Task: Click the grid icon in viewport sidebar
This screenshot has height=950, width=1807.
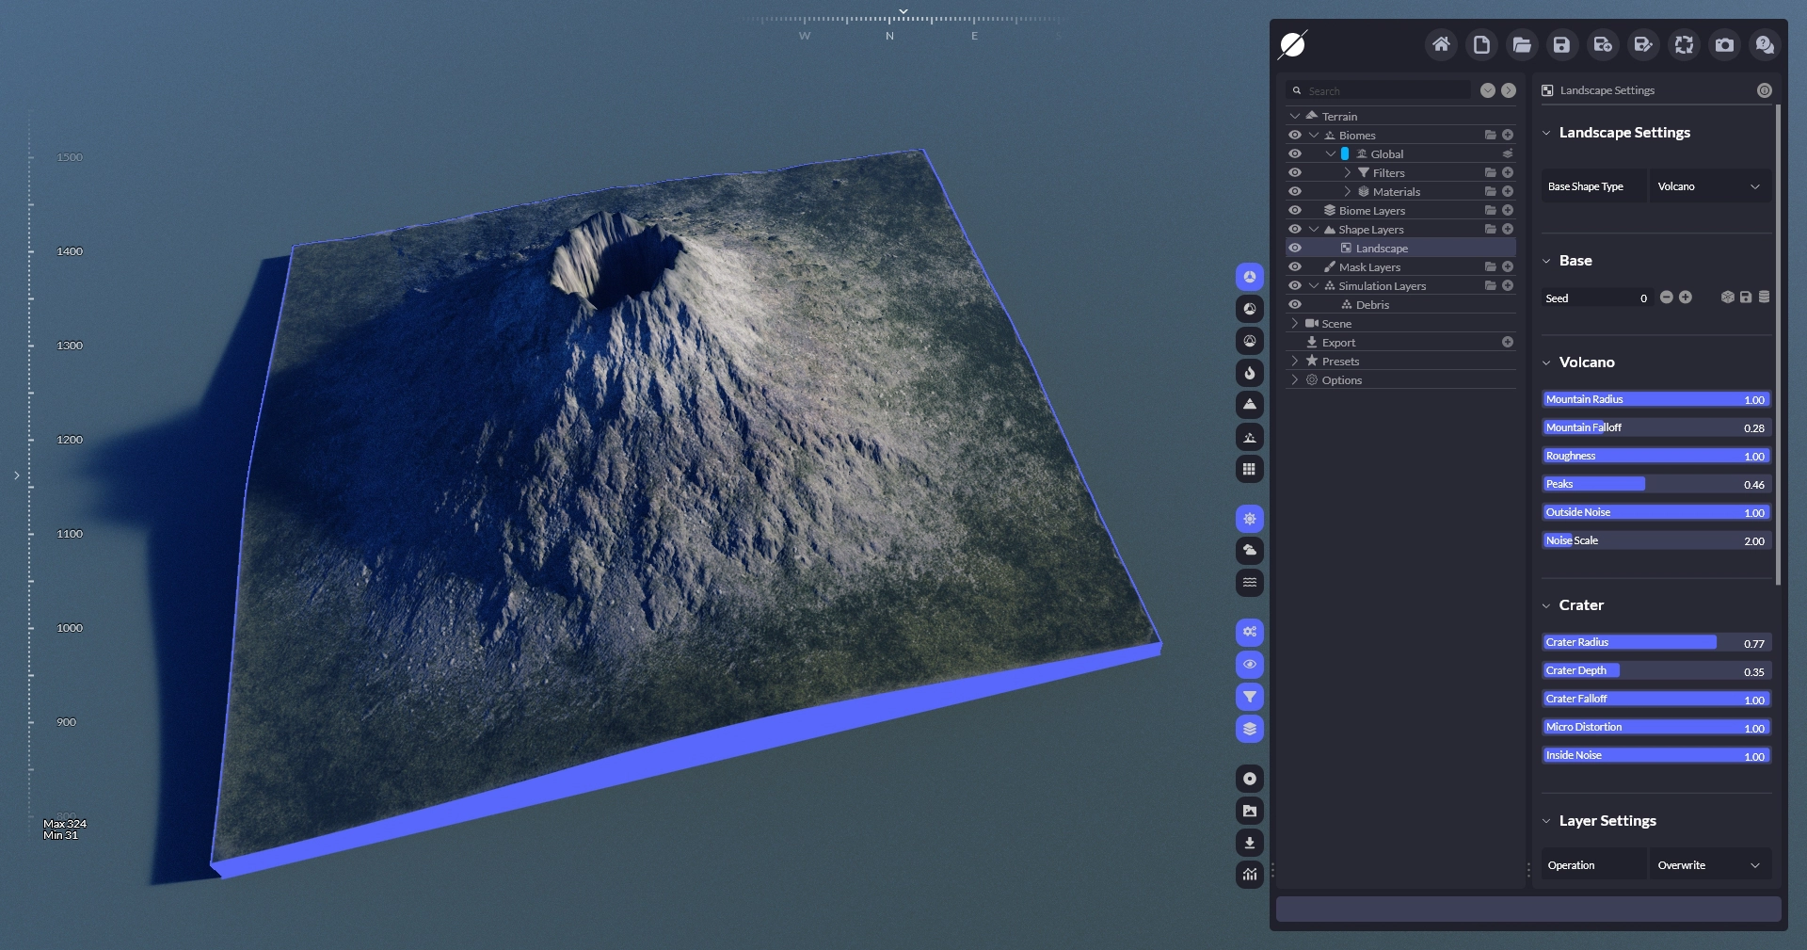Action: coord(1249,469)
